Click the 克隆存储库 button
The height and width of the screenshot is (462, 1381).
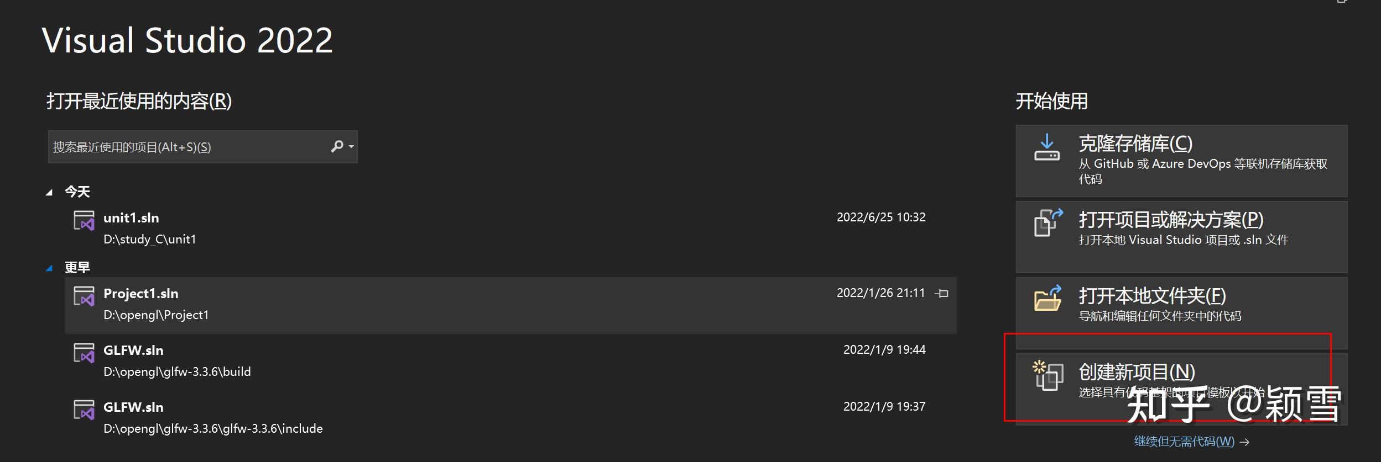click(1181, 160)
